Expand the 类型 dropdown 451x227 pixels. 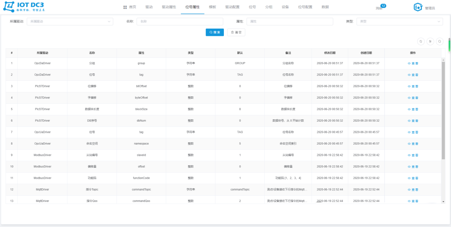[x=399, y=22]
